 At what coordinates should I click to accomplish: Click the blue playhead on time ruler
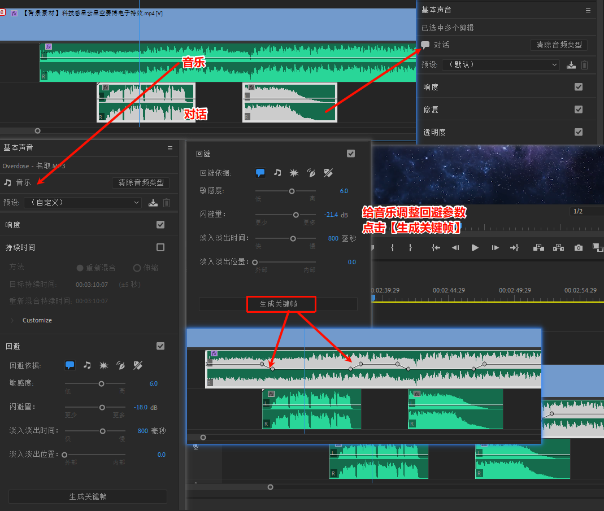click(373, 298)
